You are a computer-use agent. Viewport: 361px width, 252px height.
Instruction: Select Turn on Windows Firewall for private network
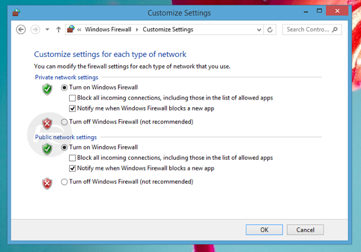pos(65,87)
